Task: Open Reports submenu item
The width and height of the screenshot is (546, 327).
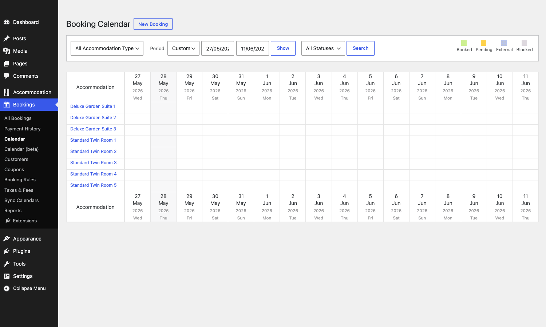Action: 13,210
